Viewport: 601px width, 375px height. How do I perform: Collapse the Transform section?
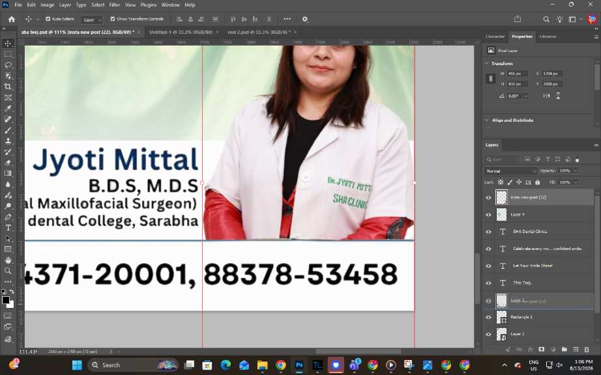point(487,64)
